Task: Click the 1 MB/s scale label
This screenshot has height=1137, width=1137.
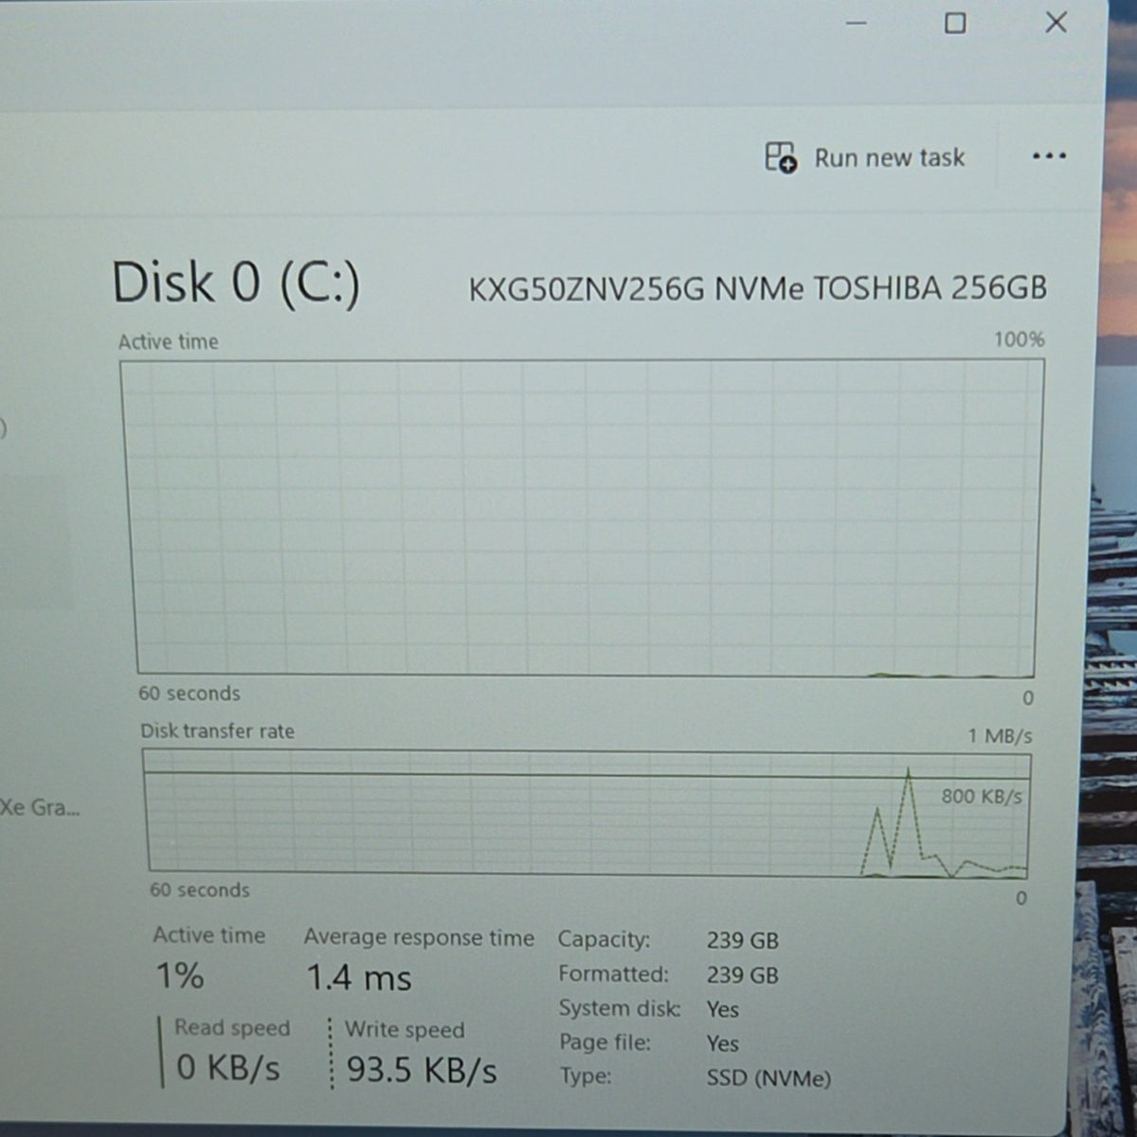Action: click(x=1000, y=736)
